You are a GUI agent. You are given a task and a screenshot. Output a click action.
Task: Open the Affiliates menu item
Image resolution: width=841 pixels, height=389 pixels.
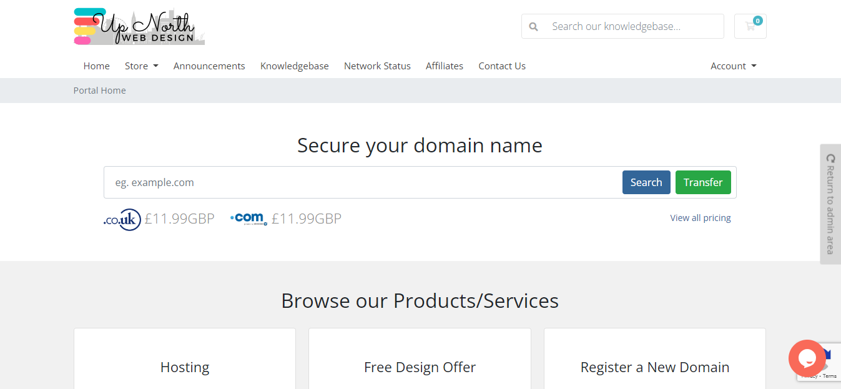(445, 66)
